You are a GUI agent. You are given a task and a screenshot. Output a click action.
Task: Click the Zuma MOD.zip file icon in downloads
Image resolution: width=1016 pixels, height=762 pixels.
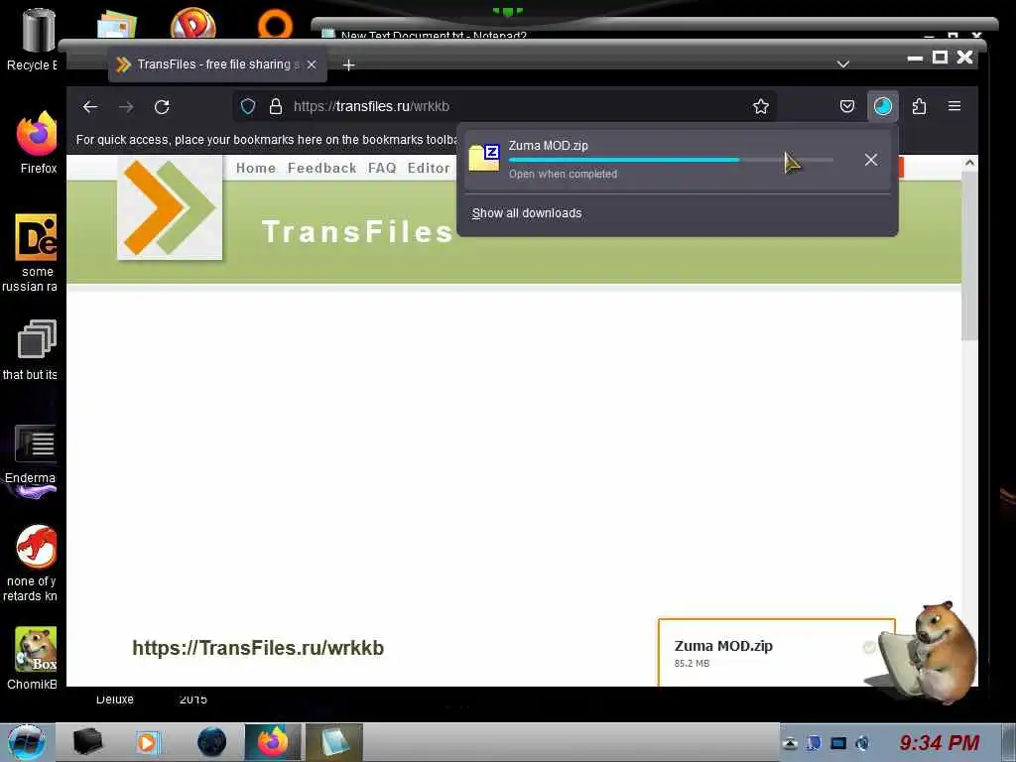[484, 158]
